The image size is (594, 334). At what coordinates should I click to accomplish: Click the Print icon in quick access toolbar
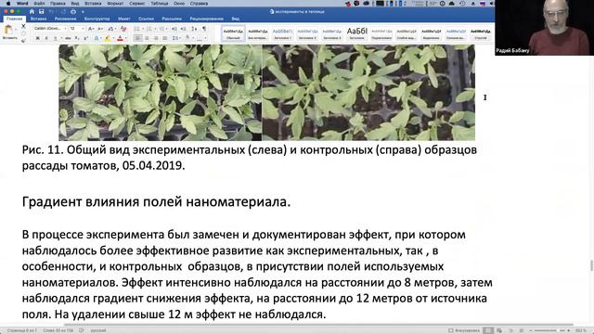pos(73,12)
